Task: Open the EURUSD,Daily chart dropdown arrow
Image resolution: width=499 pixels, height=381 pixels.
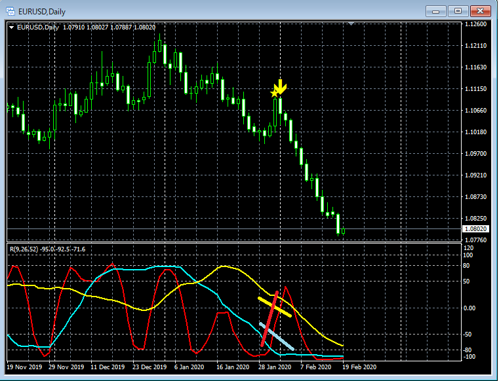Action: pos(11,27)
